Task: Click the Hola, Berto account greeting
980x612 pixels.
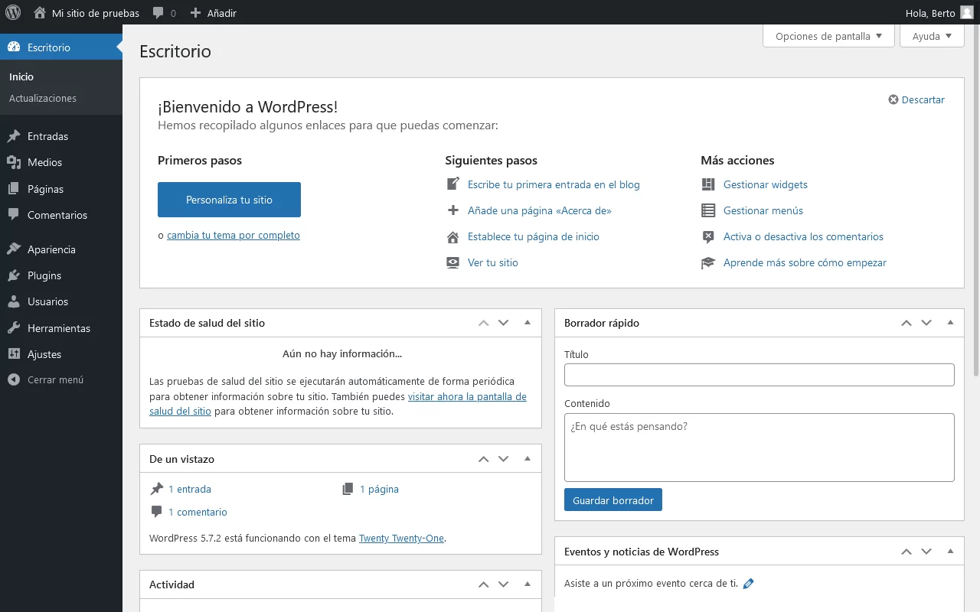Action: click(x=930, y=13)
